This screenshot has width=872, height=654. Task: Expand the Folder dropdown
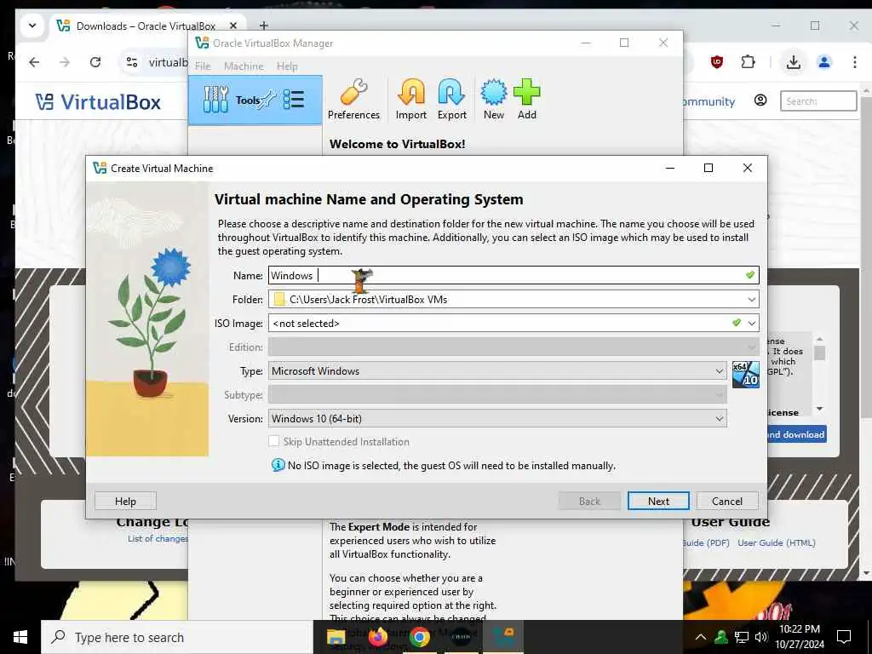coord(751,299)
